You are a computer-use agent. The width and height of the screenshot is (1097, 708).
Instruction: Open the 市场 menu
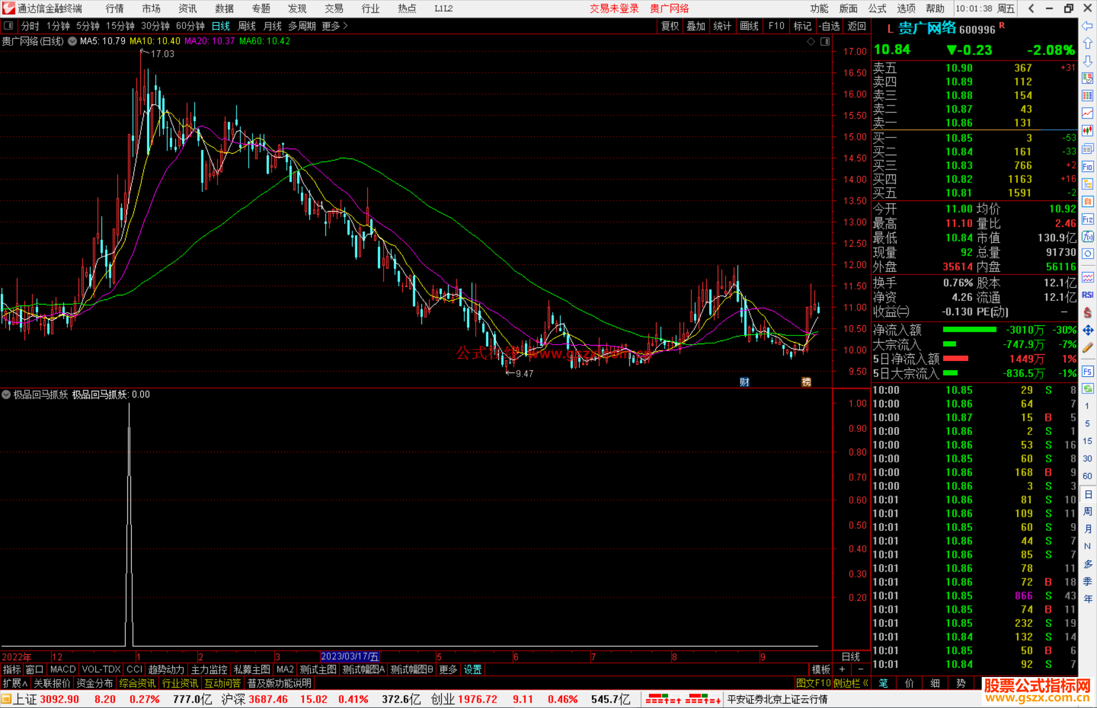pos(151,9)
